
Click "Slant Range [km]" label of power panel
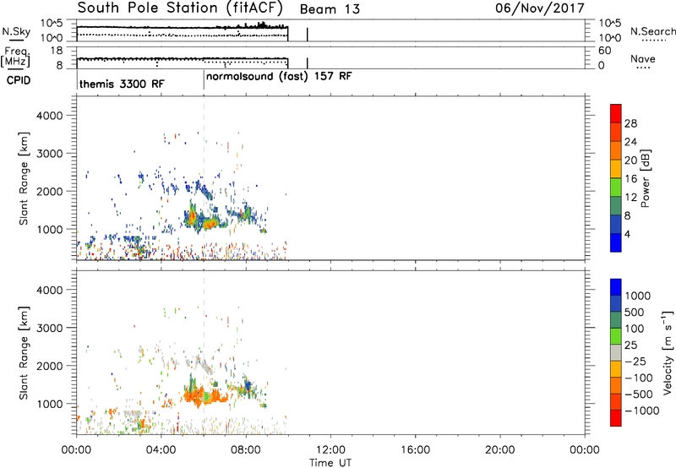point(24,178)
